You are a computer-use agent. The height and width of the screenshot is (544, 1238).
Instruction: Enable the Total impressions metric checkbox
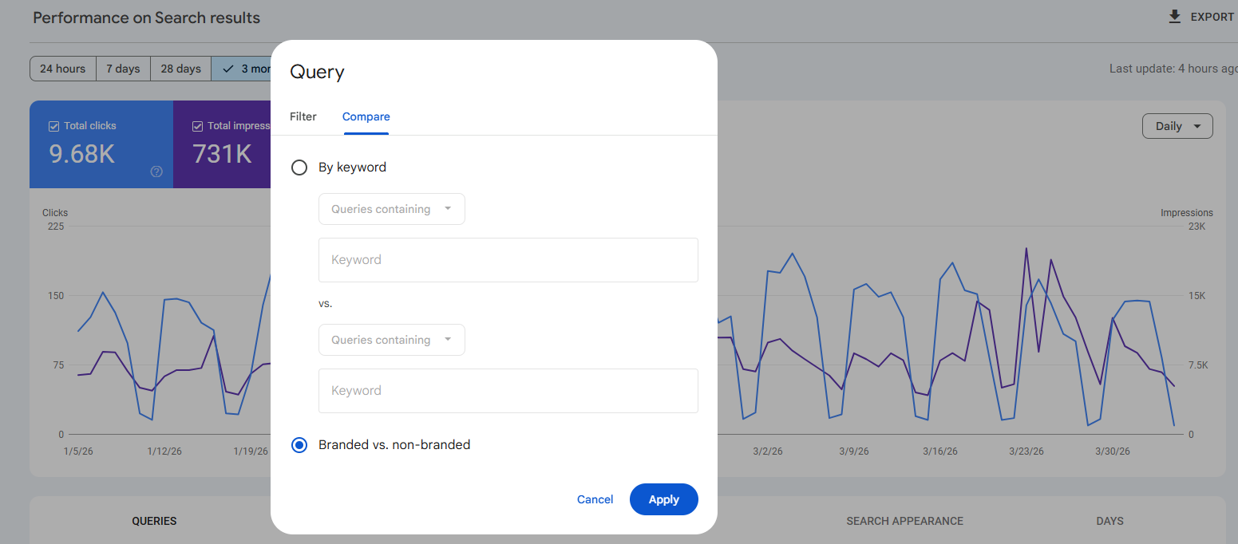click(x=196, y=125)
